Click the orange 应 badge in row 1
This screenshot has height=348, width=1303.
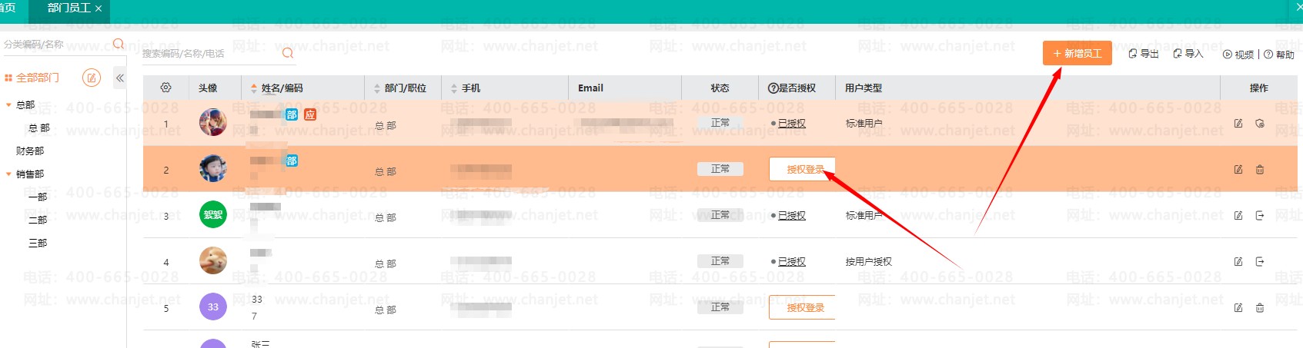tap(310, 114)
